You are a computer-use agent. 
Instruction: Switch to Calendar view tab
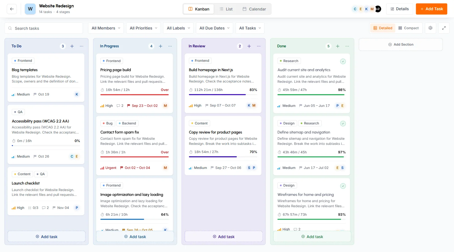coord(254,9)
